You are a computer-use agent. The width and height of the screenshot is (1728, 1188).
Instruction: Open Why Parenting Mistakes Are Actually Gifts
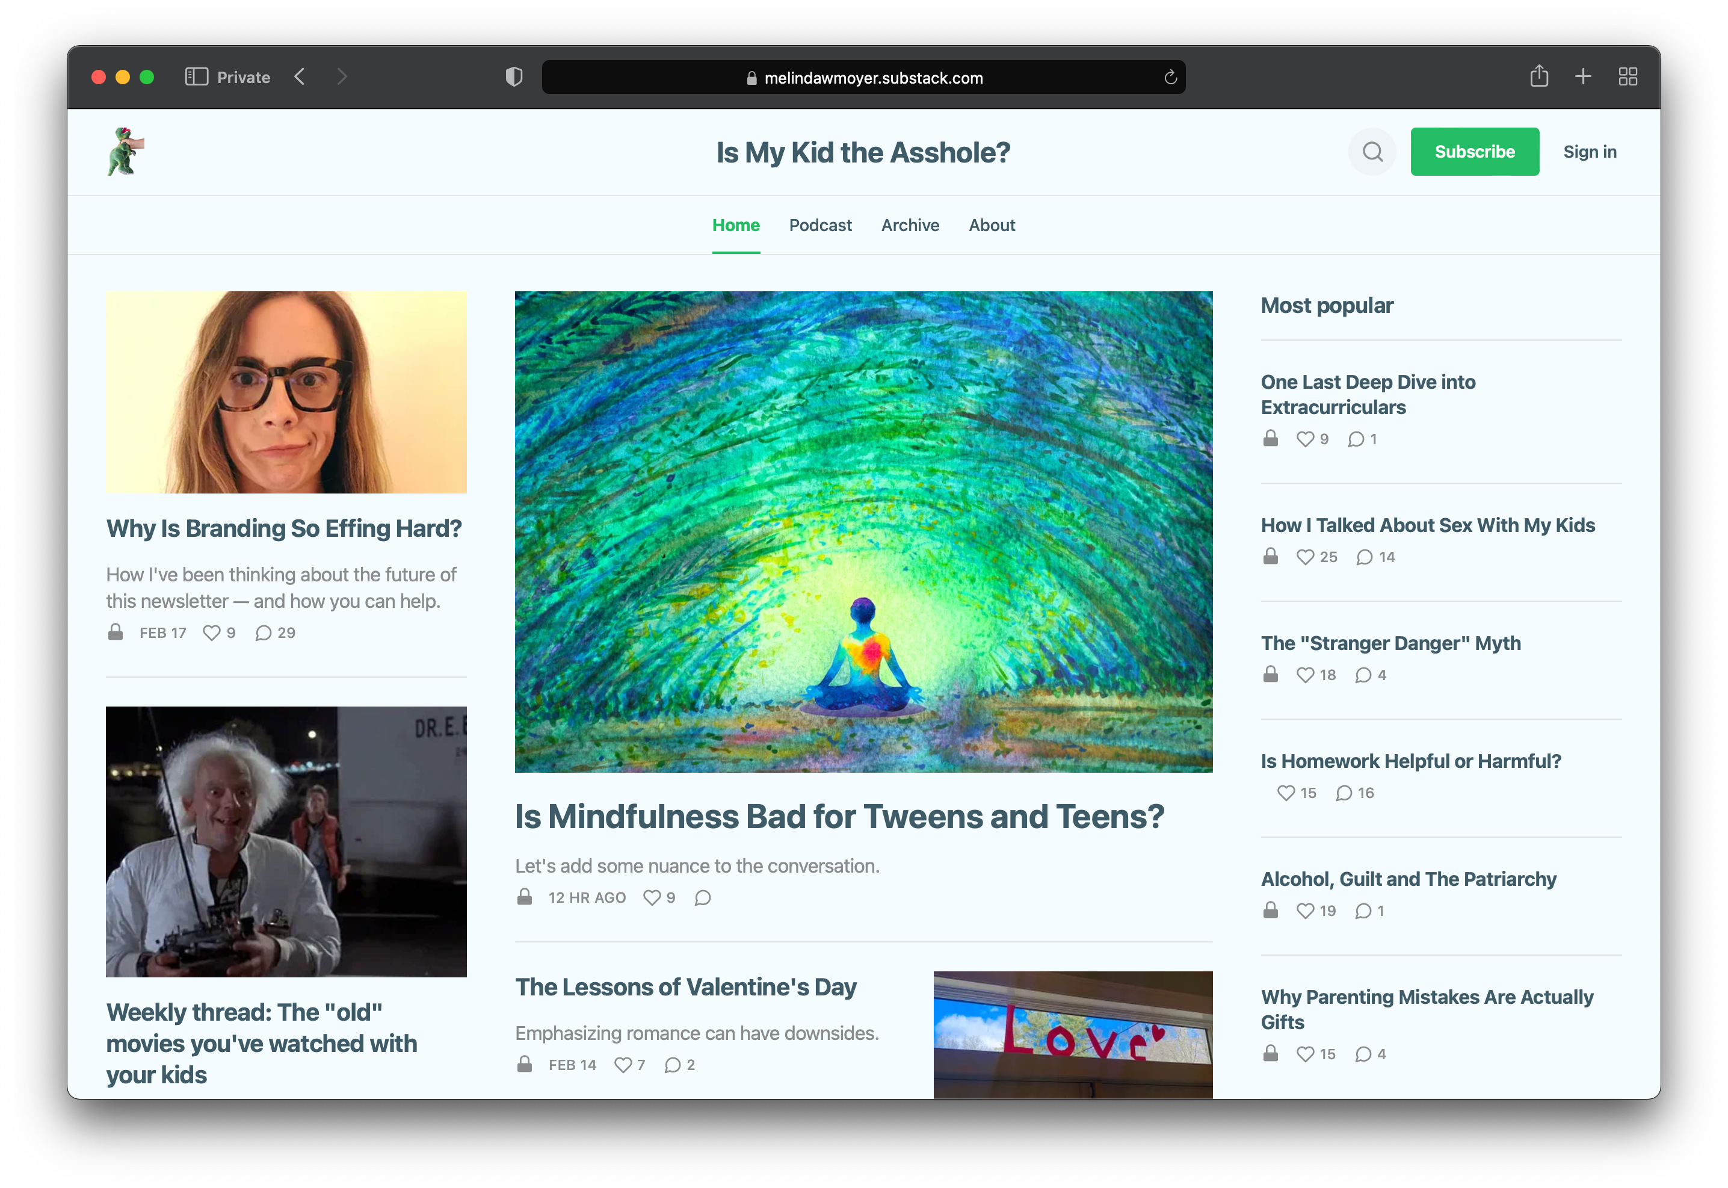(x=1427, y=1009)
